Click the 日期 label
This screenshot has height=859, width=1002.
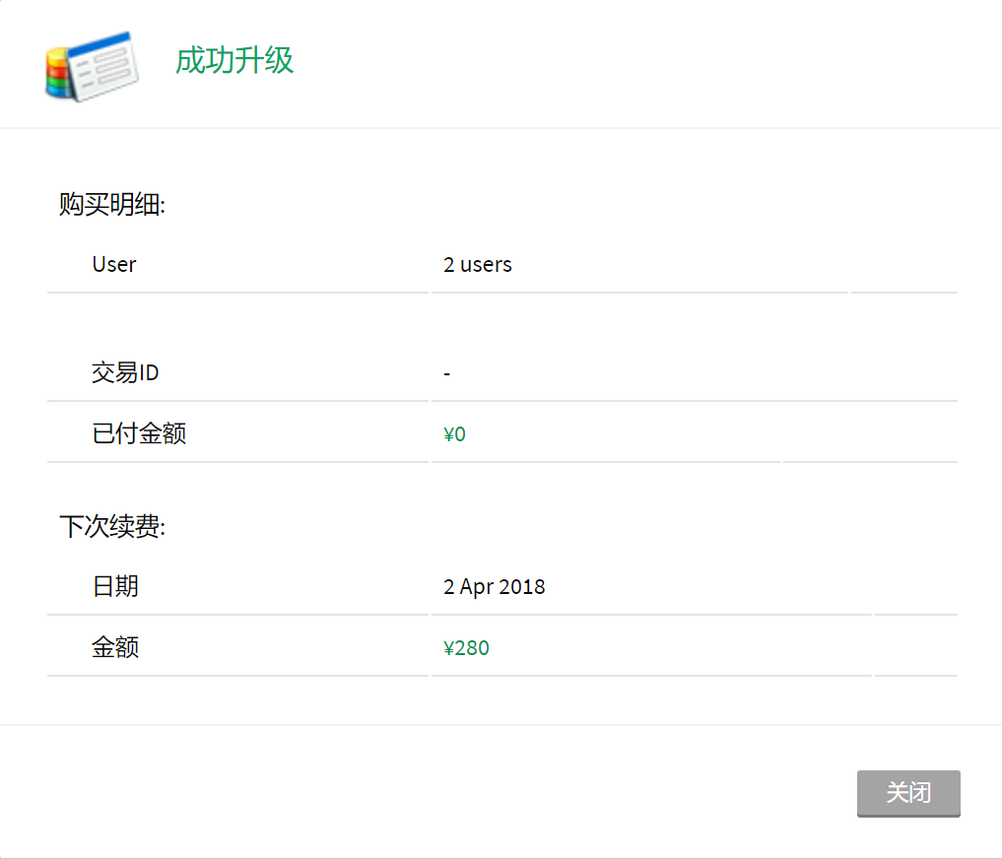coord(115,587)
